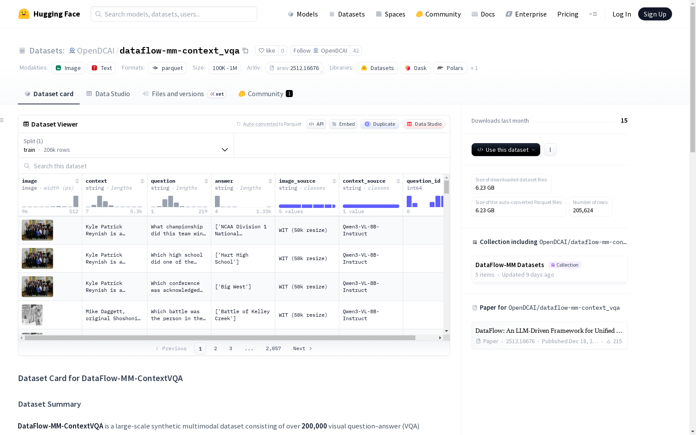Open Data Studio from the viewer header

click(424, 124)
